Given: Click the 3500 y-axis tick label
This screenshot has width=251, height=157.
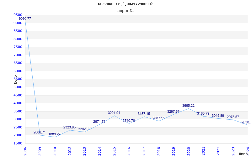Looking at the screenshot, I should tap(18, 111).
